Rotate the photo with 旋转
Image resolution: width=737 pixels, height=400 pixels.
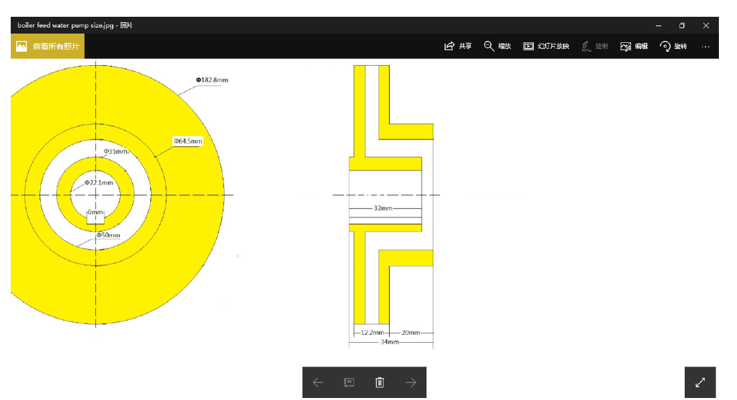[673, 46]
